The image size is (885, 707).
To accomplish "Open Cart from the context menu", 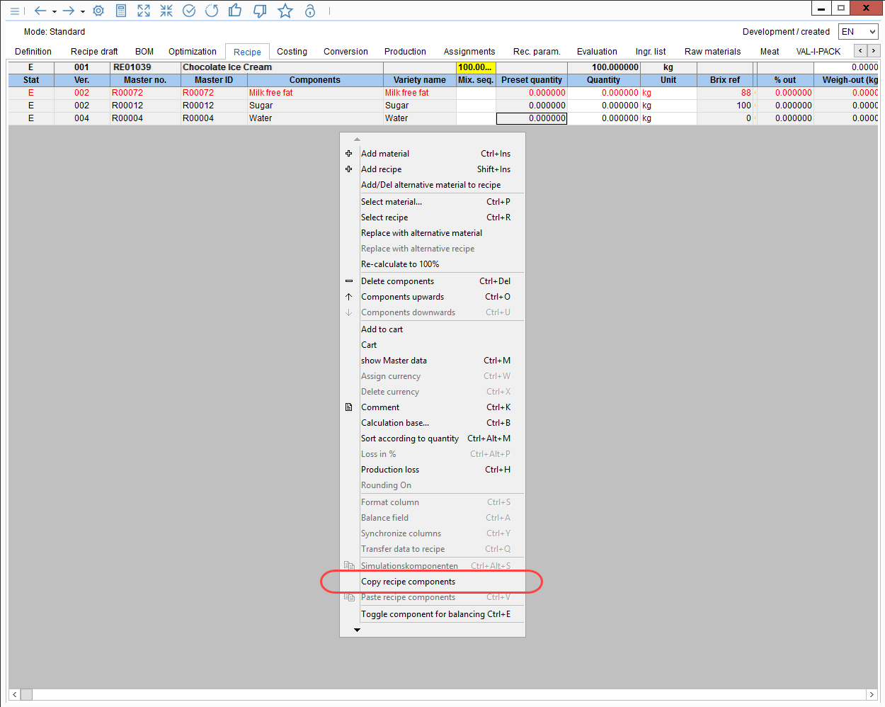I will pos(433,345).
